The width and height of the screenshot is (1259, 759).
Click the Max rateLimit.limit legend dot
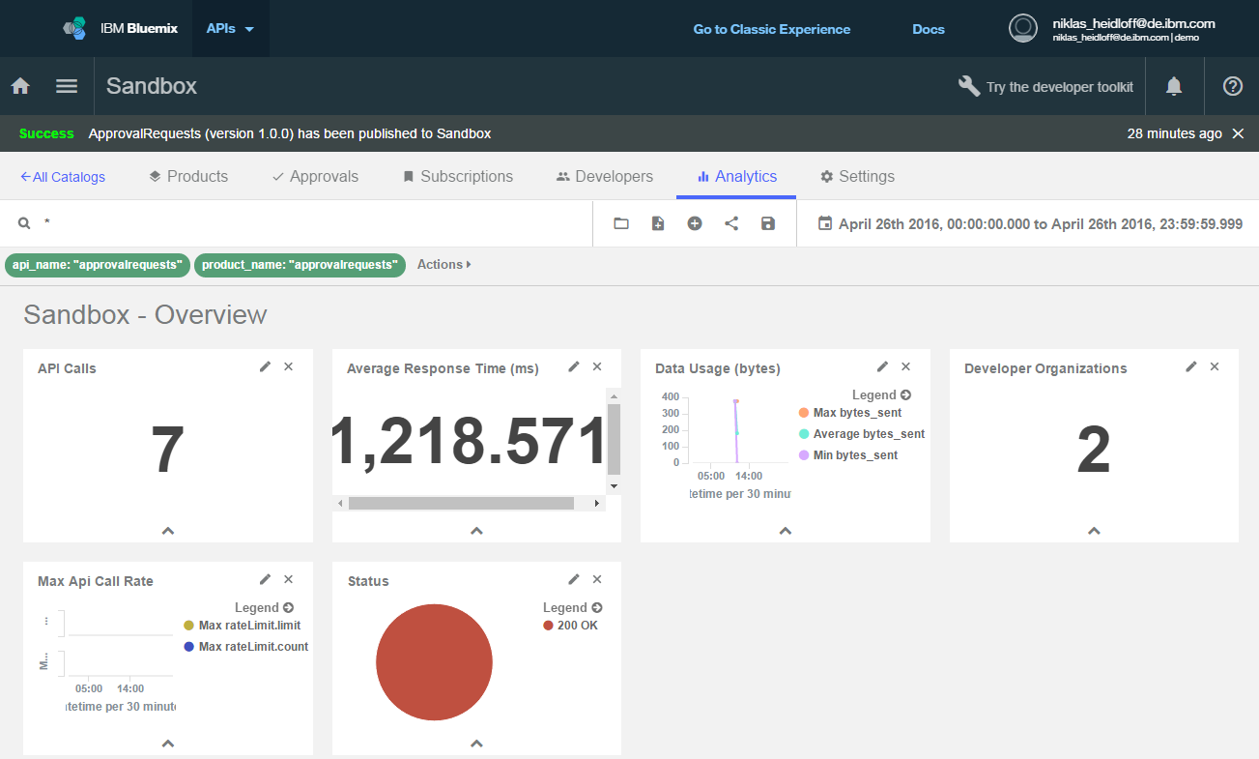click(x=189, y=626)
